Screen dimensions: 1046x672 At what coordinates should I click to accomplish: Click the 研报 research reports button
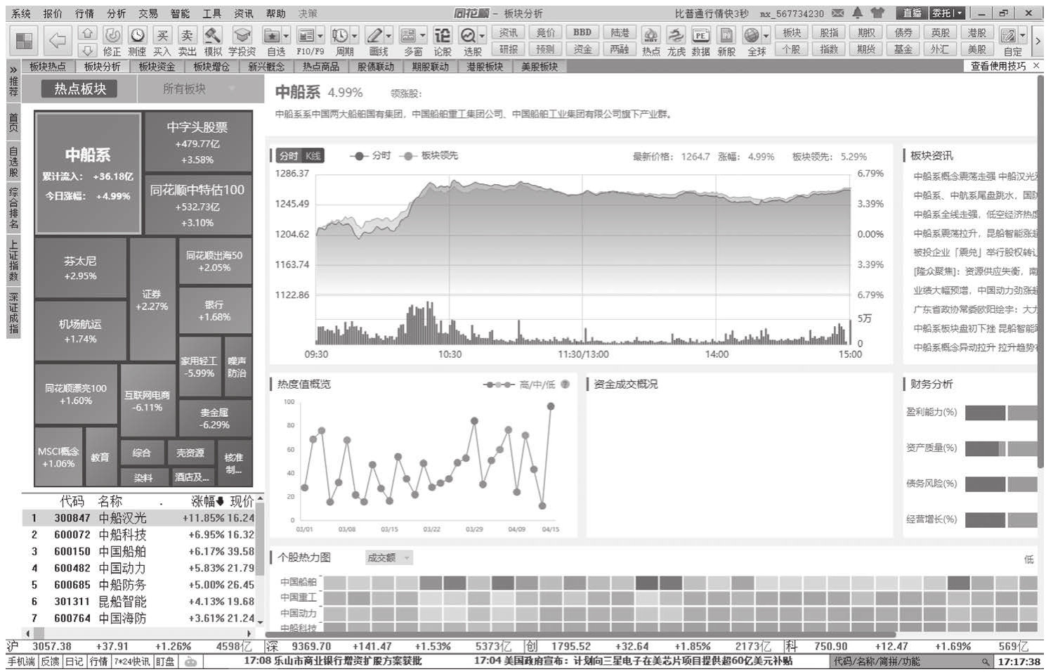coord(509,49)
